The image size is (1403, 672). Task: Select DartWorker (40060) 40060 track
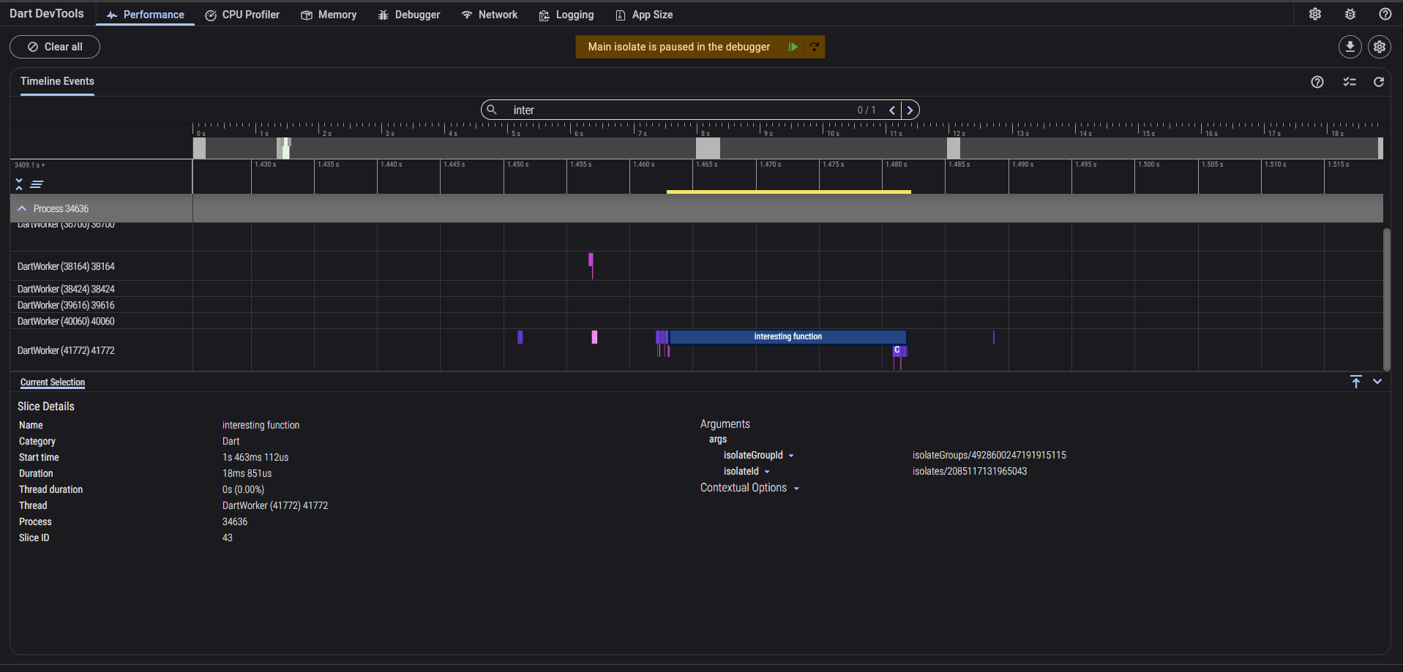[66, 321]
